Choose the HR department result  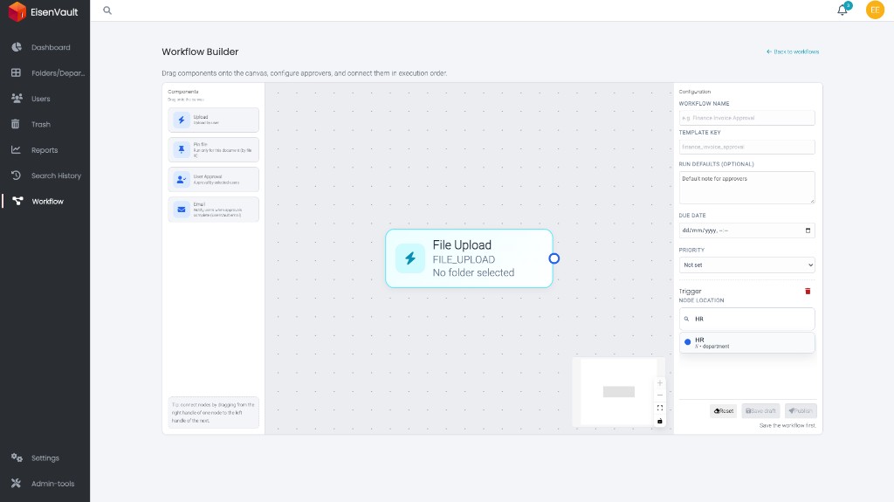[x=746, y=342]
